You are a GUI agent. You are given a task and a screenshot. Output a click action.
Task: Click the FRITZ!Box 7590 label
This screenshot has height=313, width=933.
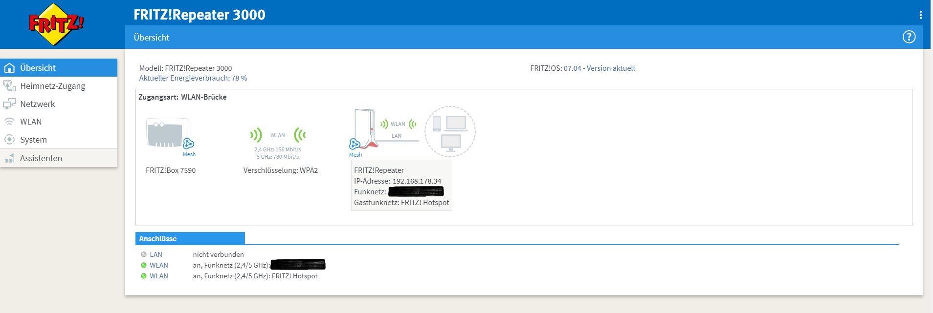(x=171, y=170)
